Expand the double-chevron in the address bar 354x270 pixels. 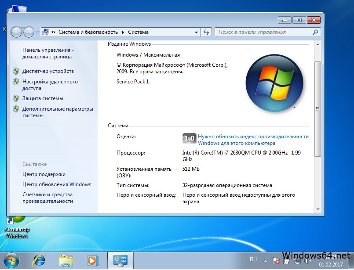click(x=53, y=32)
